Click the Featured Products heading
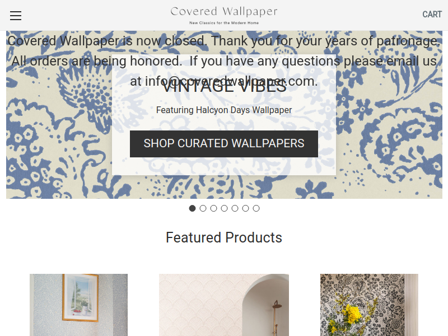Image resolution: width=448 pixels, height=336 pixels. (224, 237)
